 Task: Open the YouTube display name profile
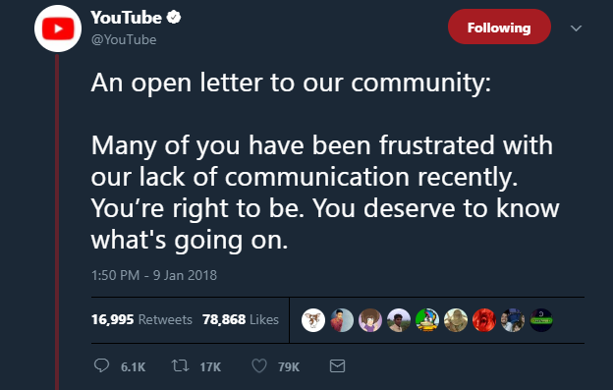pos(126,18)
